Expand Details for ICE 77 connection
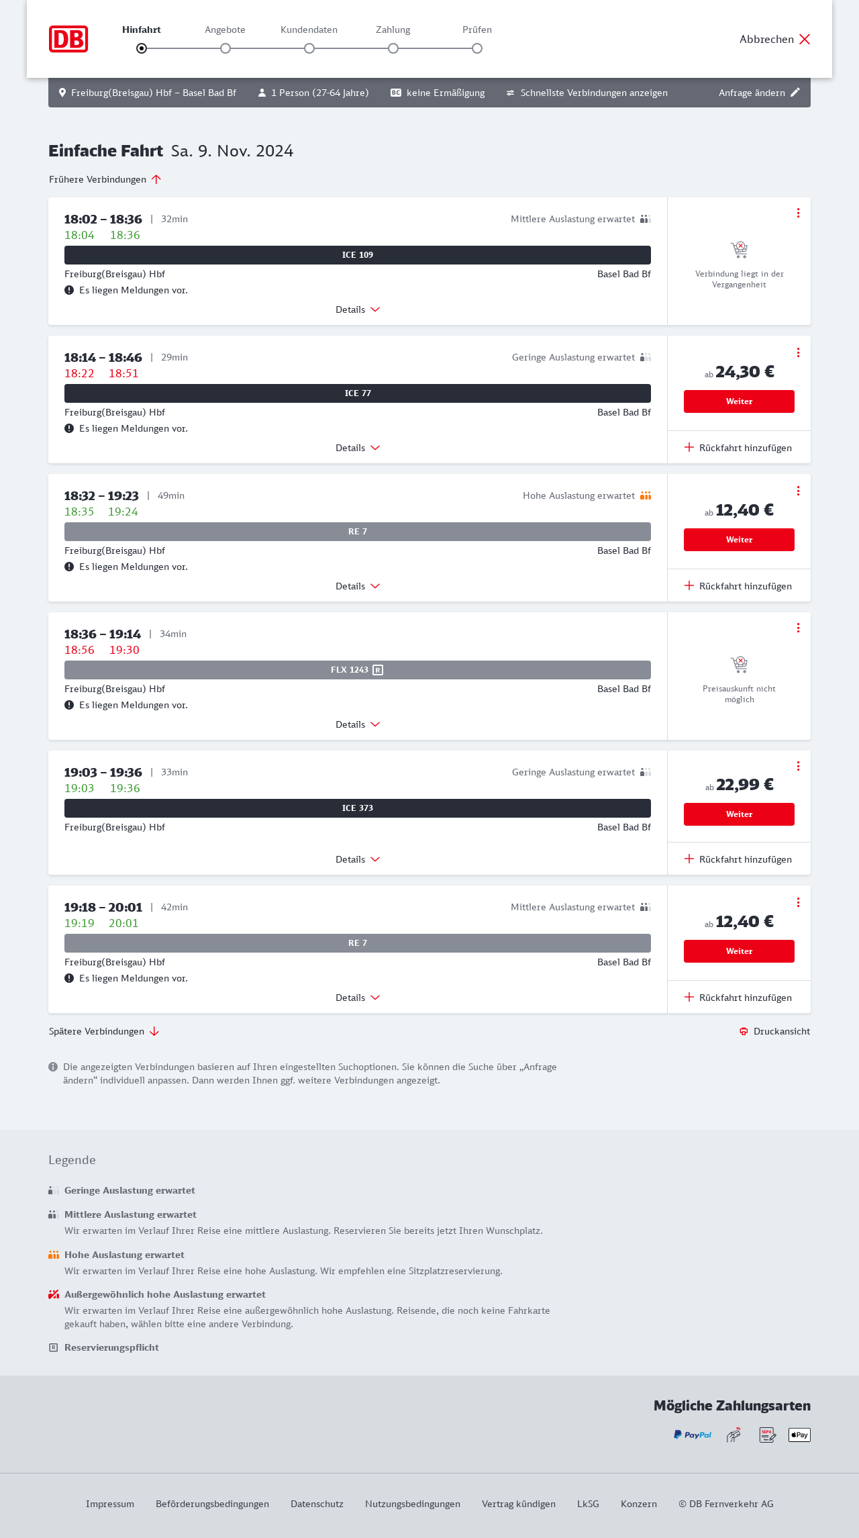This screenshot has height=1538, width=859. point(358,448)
